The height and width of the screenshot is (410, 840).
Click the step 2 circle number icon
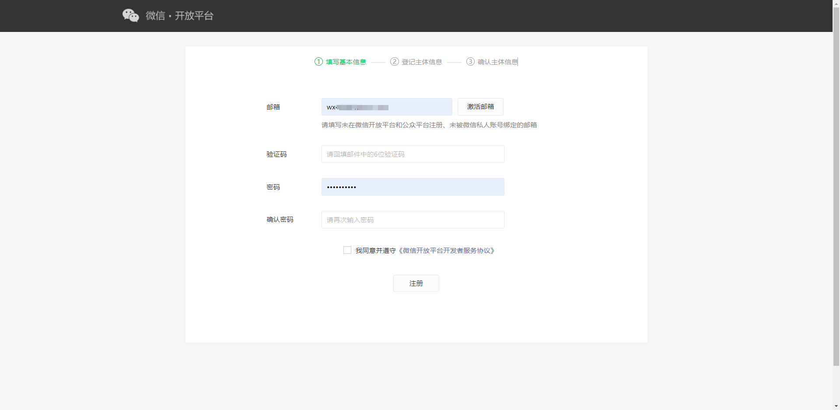[395, 62]
